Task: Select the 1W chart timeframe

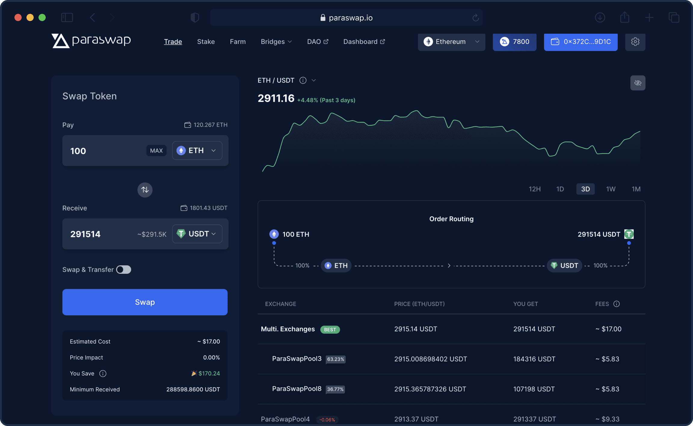Action: [611, 189]
